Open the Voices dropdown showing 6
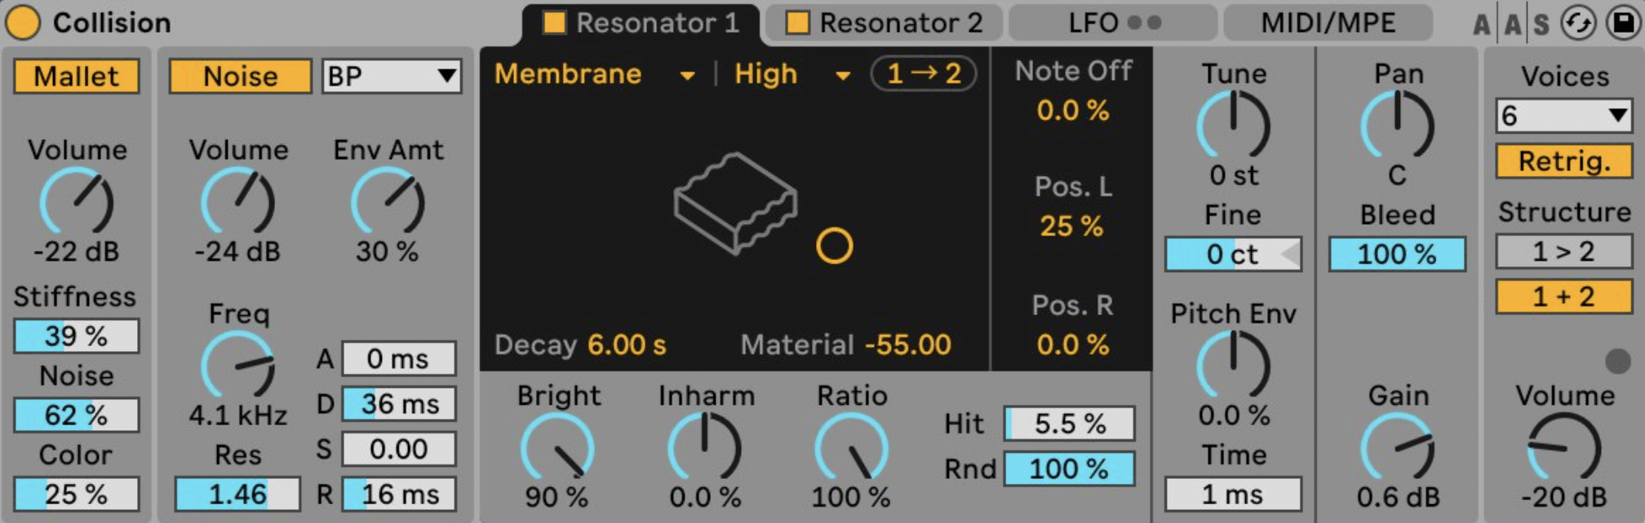This screenshot has width=1645, height=523. [x=1563, y=116]
